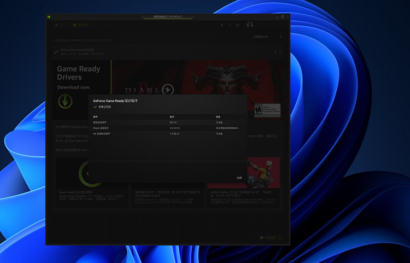Screen dimensions: 410x263
Task: Open the three-dot menu on the driver row
Action: pyautogui.click(x=276, y=52)
